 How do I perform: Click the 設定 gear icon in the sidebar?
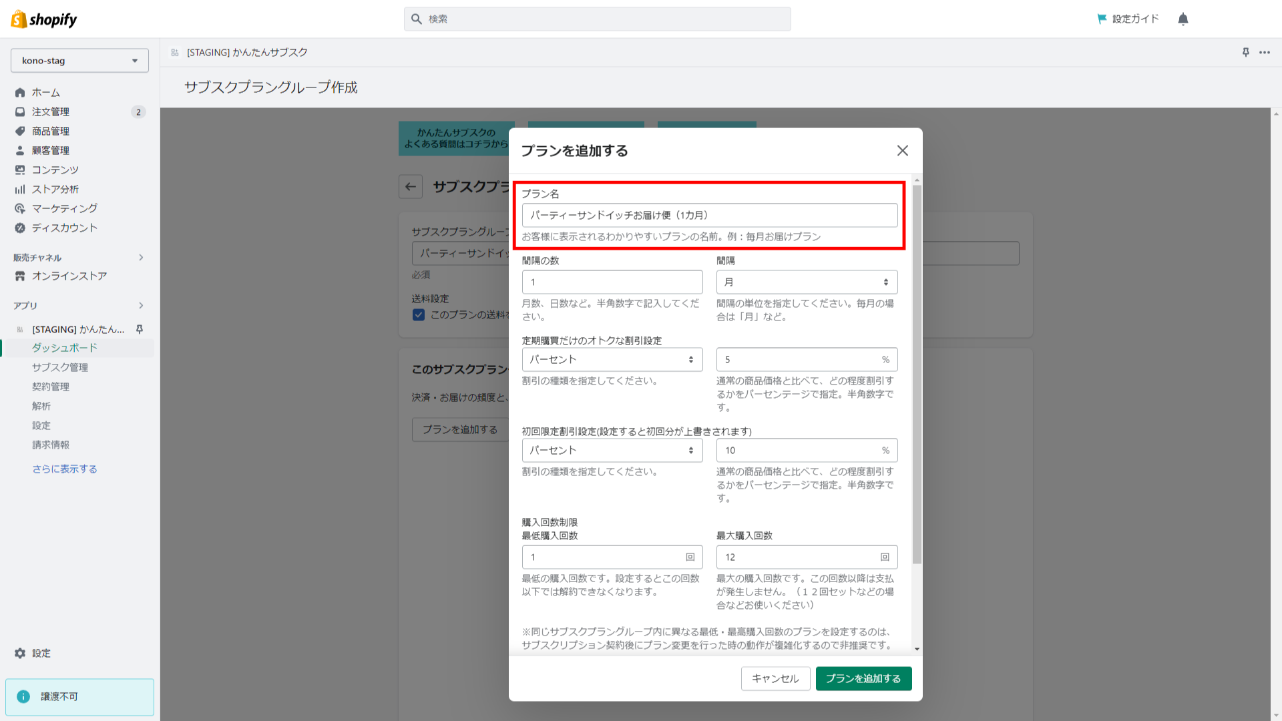pyautogui.click(x=20, y=653)
